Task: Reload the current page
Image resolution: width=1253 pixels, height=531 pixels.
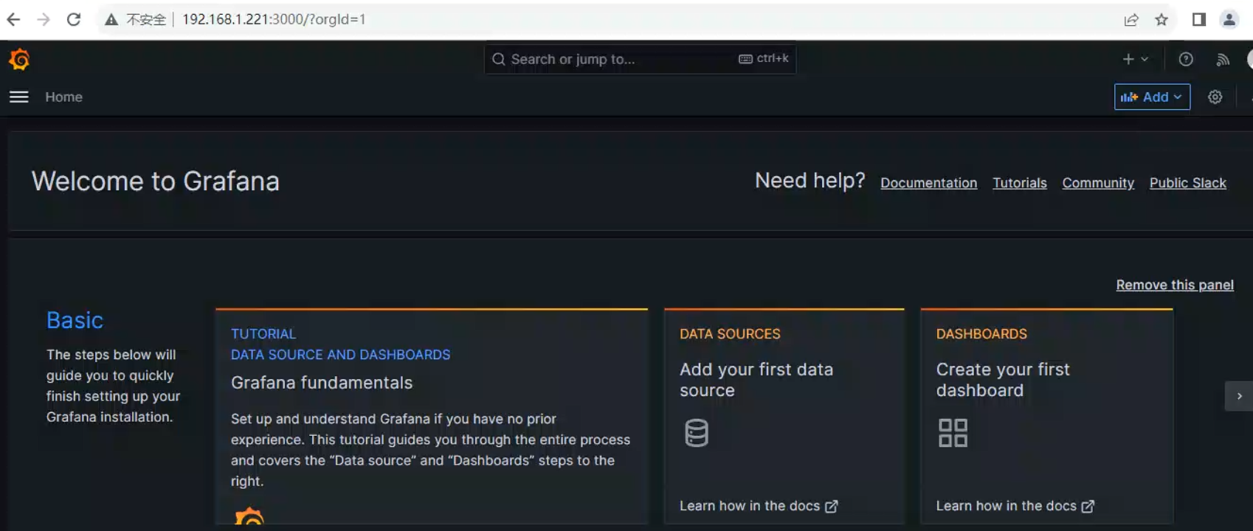Action: [x=74, y=19]
